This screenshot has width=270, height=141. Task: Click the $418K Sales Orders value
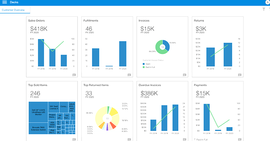(x=39, y=29)
